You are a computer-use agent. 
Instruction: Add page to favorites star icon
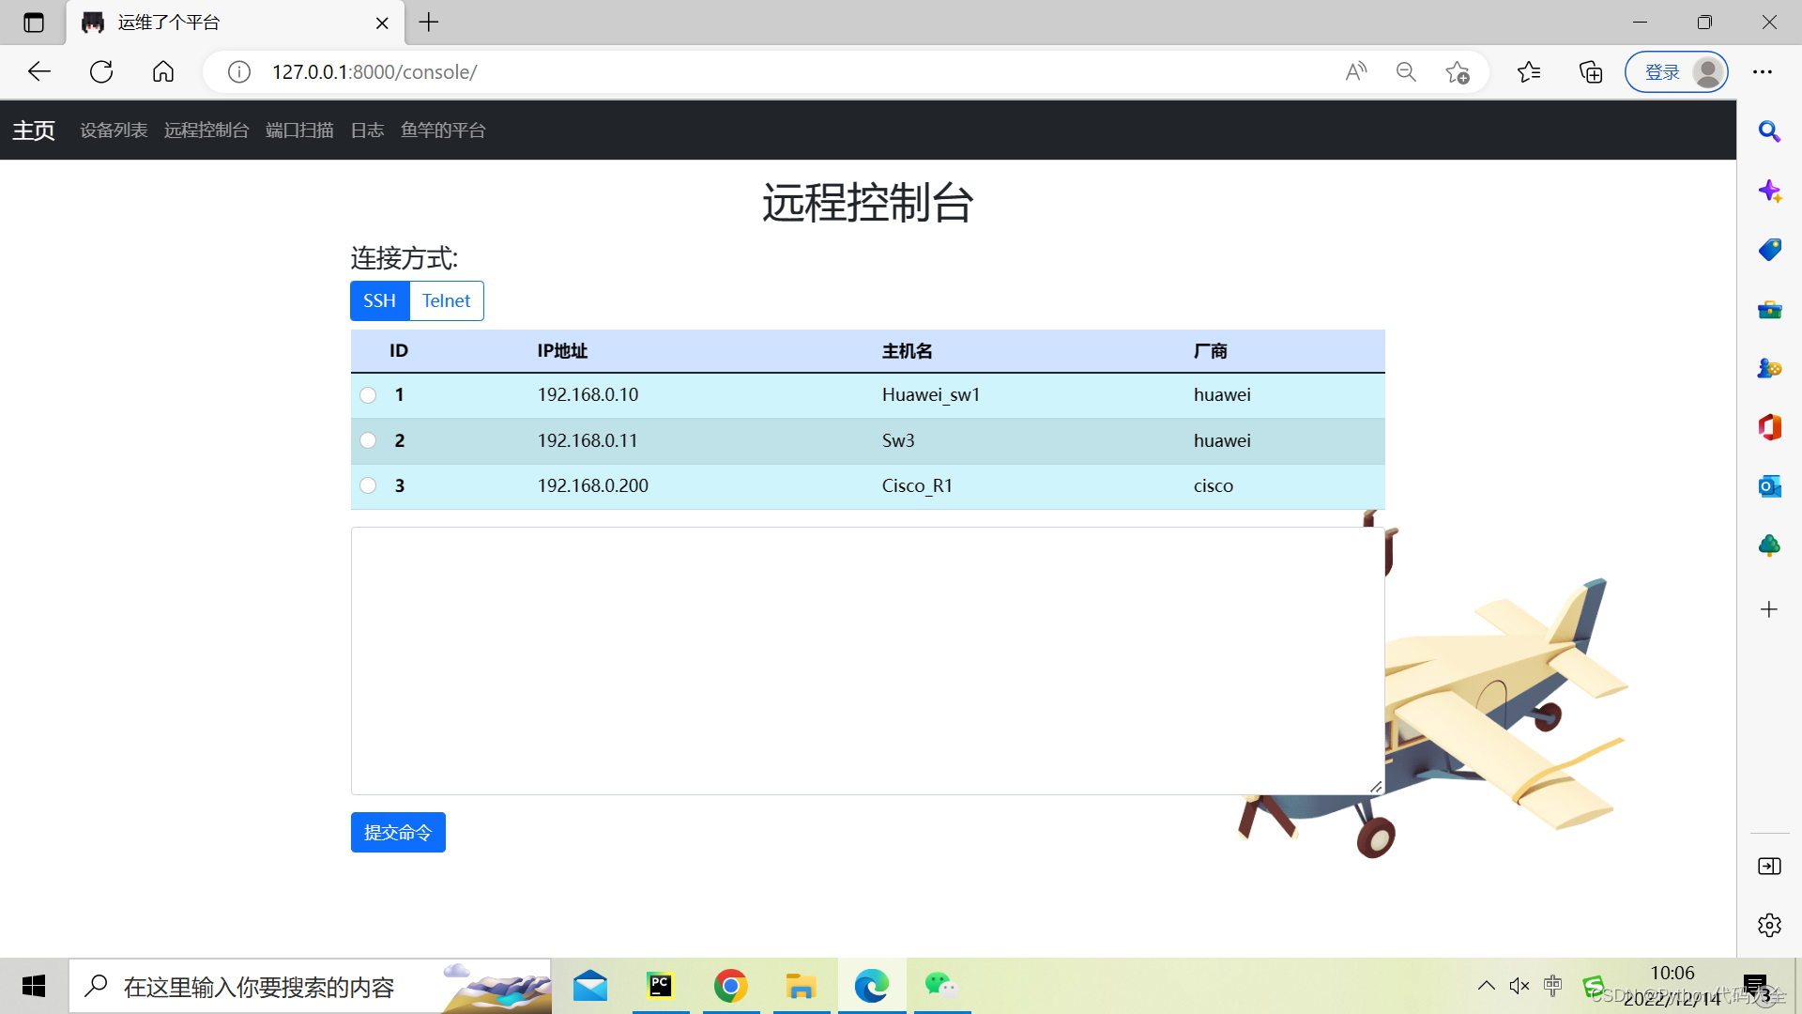(x=1457, y=71)
